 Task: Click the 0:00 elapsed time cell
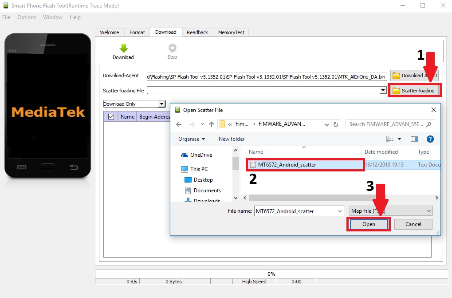tap(296, 282)
